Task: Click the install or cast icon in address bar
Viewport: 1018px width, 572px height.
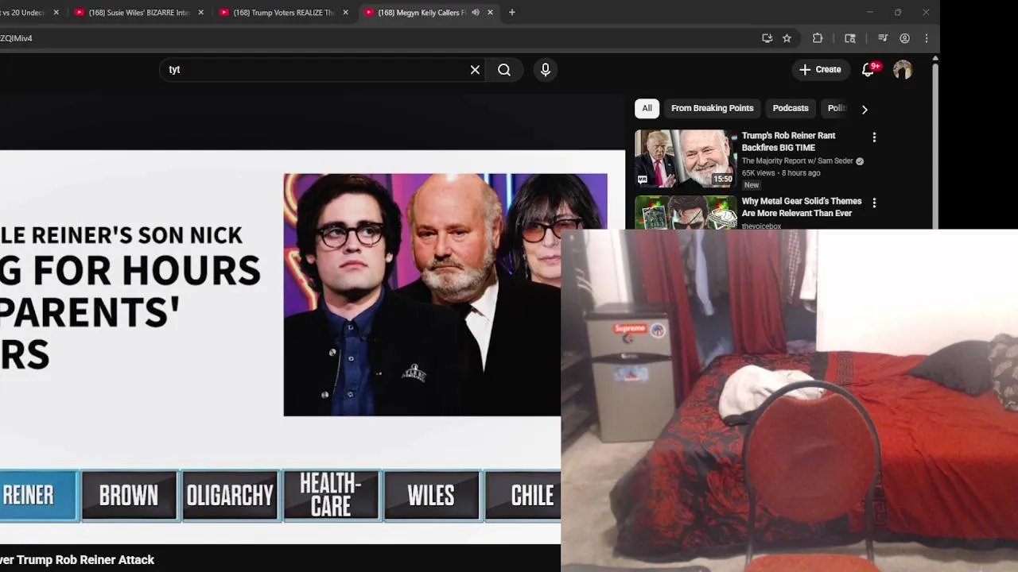Action: point(767,38)
